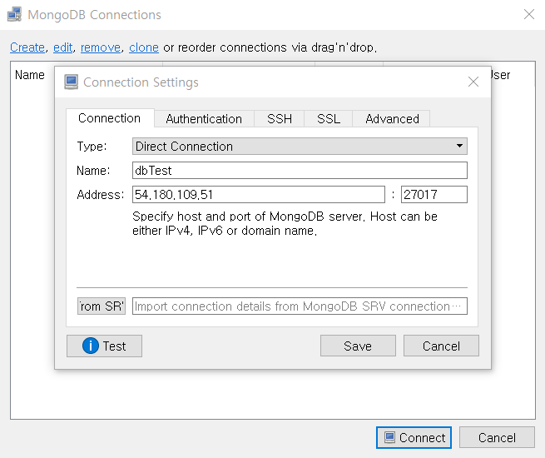Click the Name field containing dbTest
Image resolution: width=545 pixels, height=458 pixels.
pyautogui.click(x=300, y=171)
